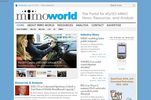The height and width of the screenshot is (100, 151).
Task: Click the date Wednesday, June 10, 2015
Action: coord(28,5)
